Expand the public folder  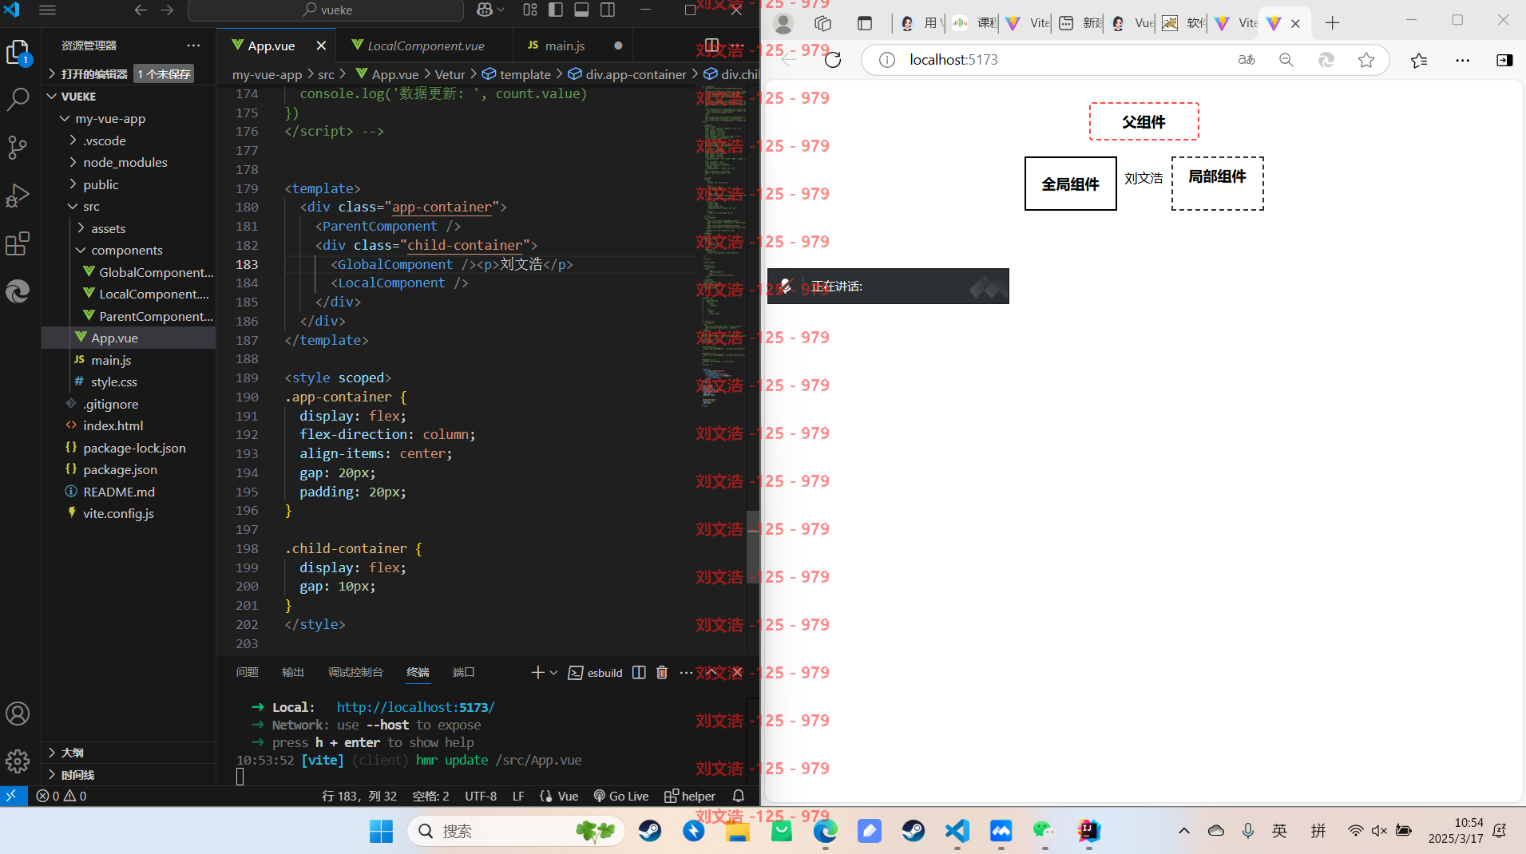coord(129,184)
